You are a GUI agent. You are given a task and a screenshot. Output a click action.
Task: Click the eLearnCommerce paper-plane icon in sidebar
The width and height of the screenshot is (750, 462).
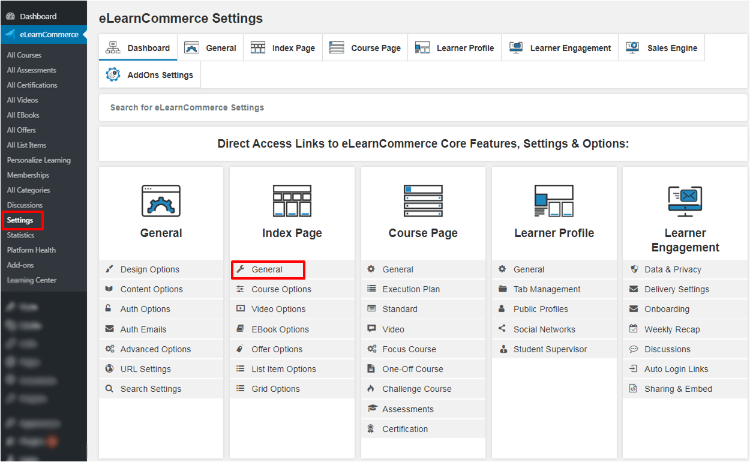(x=10, y=34)
